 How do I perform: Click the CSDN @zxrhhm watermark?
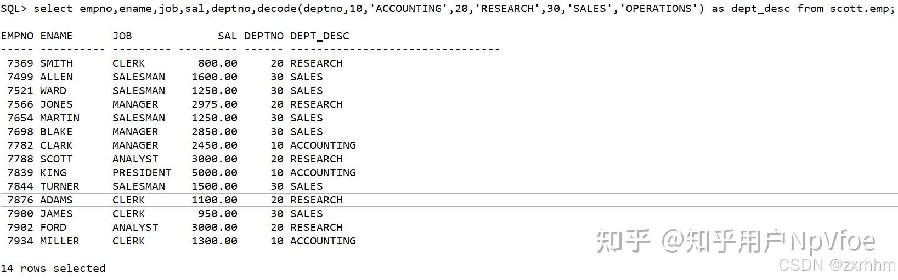coord(837,265)
